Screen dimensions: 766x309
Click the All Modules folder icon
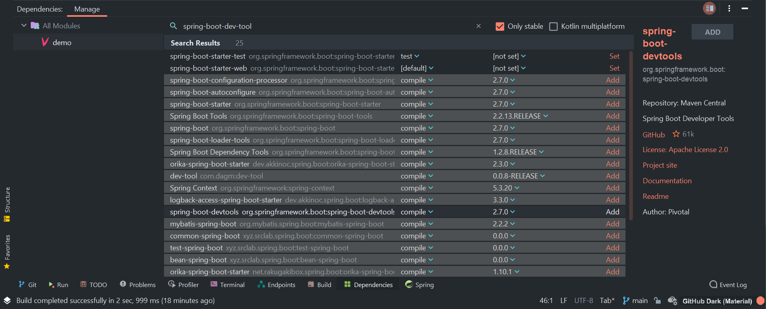click(x=35, y=26)
